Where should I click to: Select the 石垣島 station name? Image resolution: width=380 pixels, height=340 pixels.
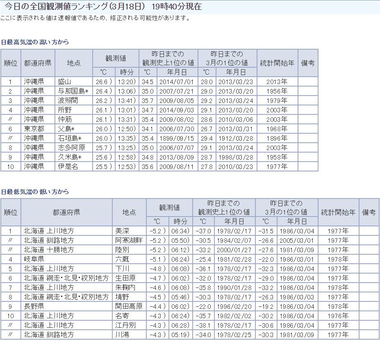(x=70, y=138)
